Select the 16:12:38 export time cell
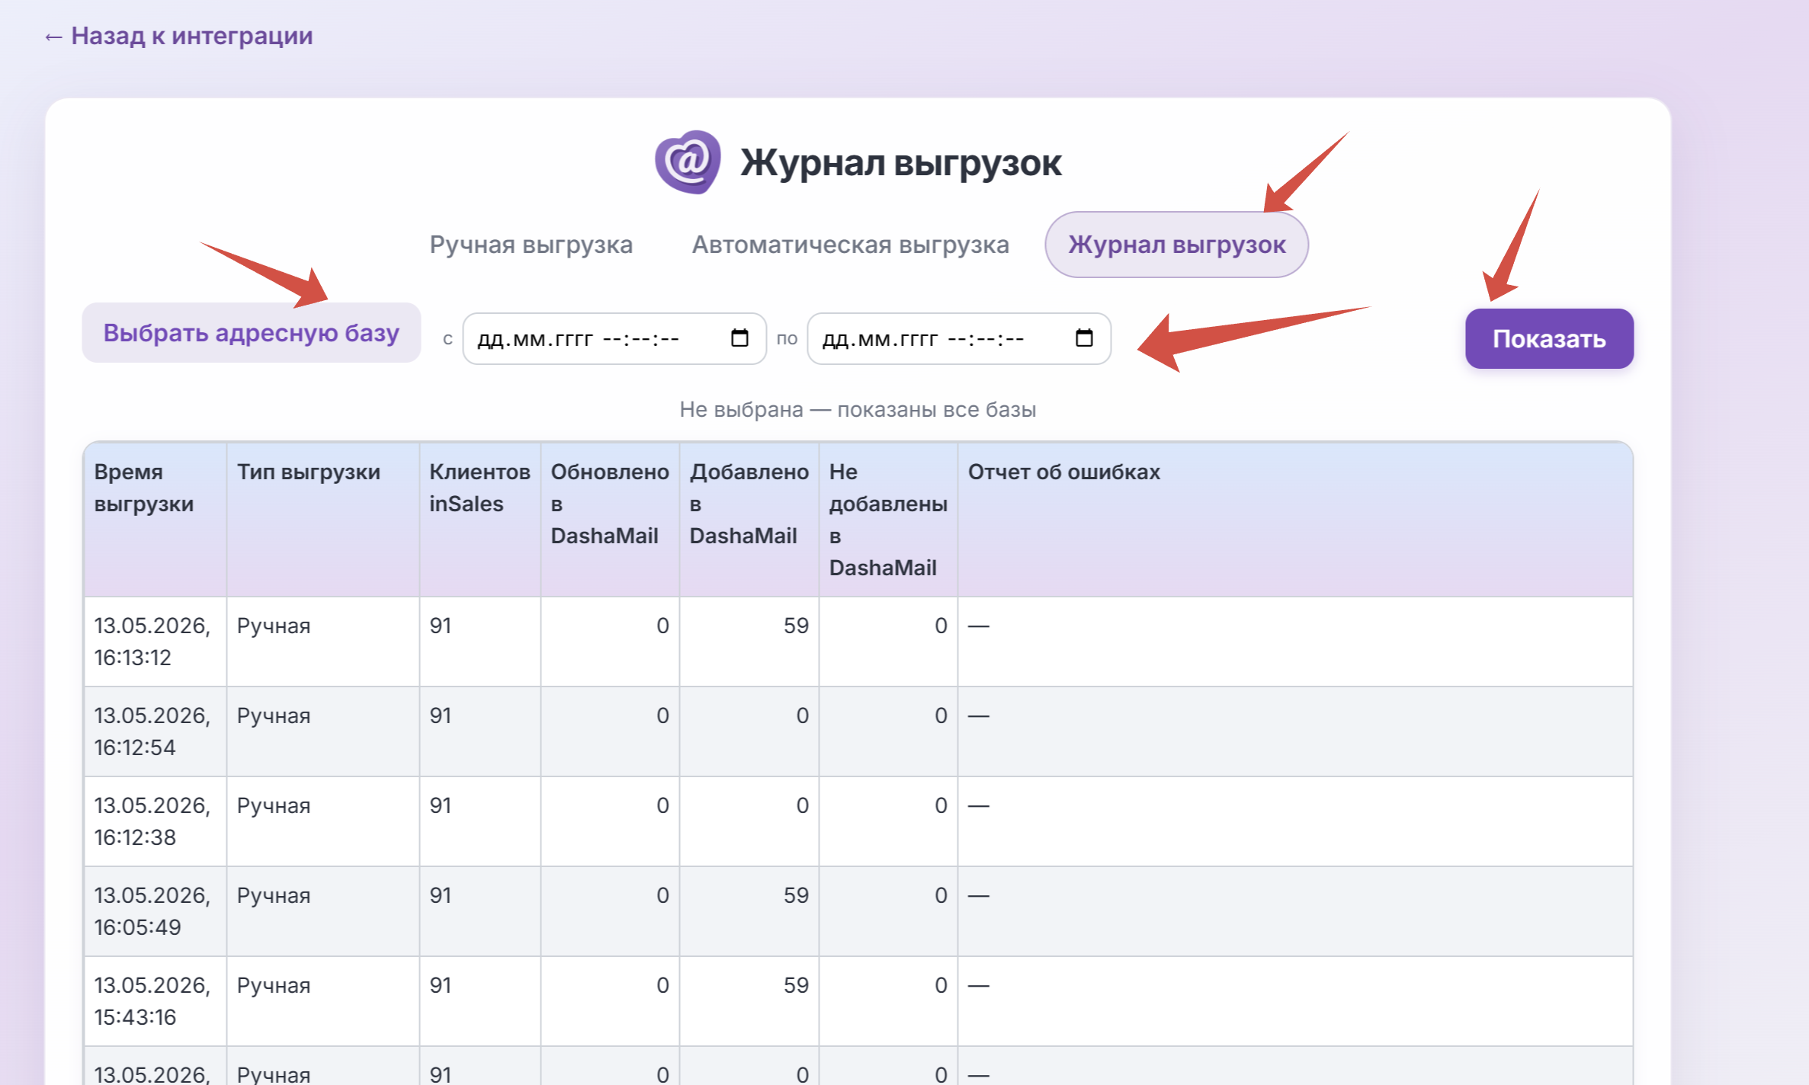Viewport: 1809px width, 1085px height. click(155, 821)
